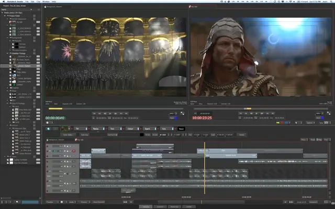Viewport: 335px width, 209px height.
Task: Click the left viewer yellow scrub bar
Action: pos(55,109)
